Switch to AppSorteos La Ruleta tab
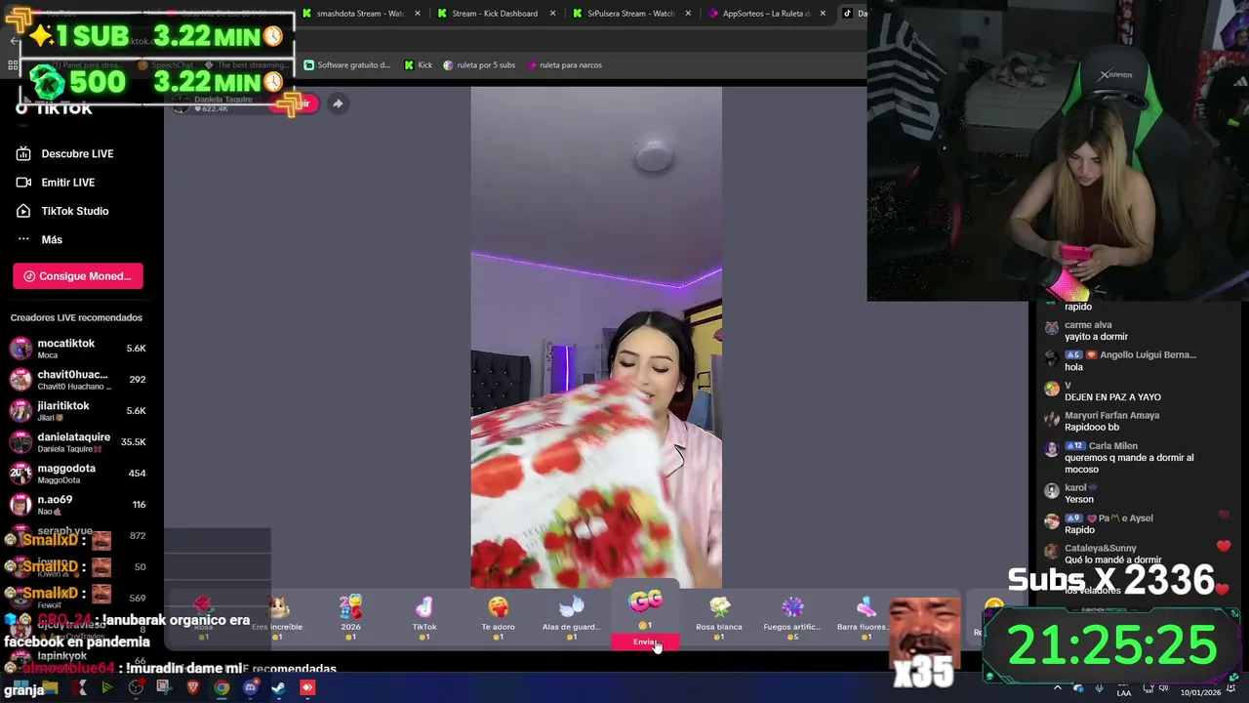1249x703 pixels. (x=765, y=14)
